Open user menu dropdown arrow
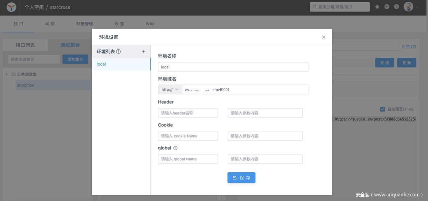Screen dimensions: 428x201 click(418, 7)
